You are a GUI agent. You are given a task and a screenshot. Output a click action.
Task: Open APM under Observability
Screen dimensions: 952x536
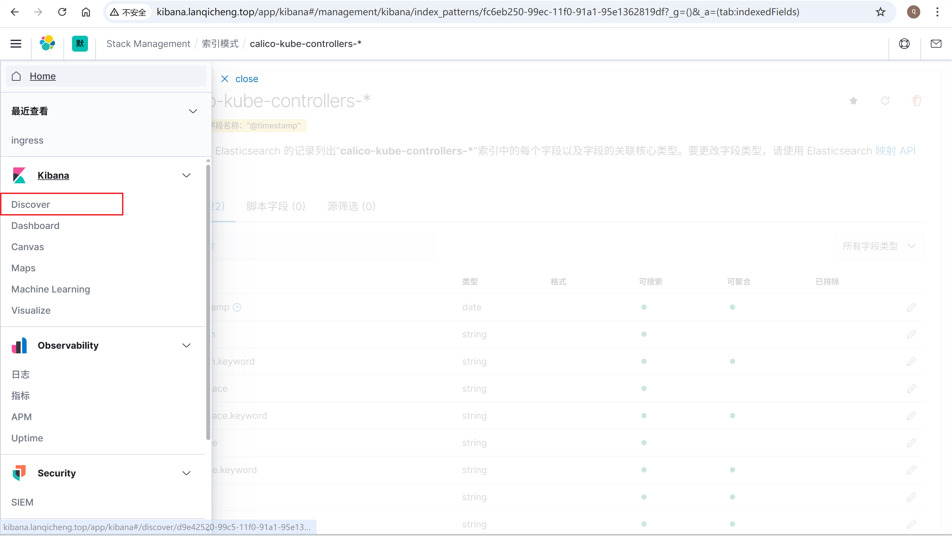[21, 417]
